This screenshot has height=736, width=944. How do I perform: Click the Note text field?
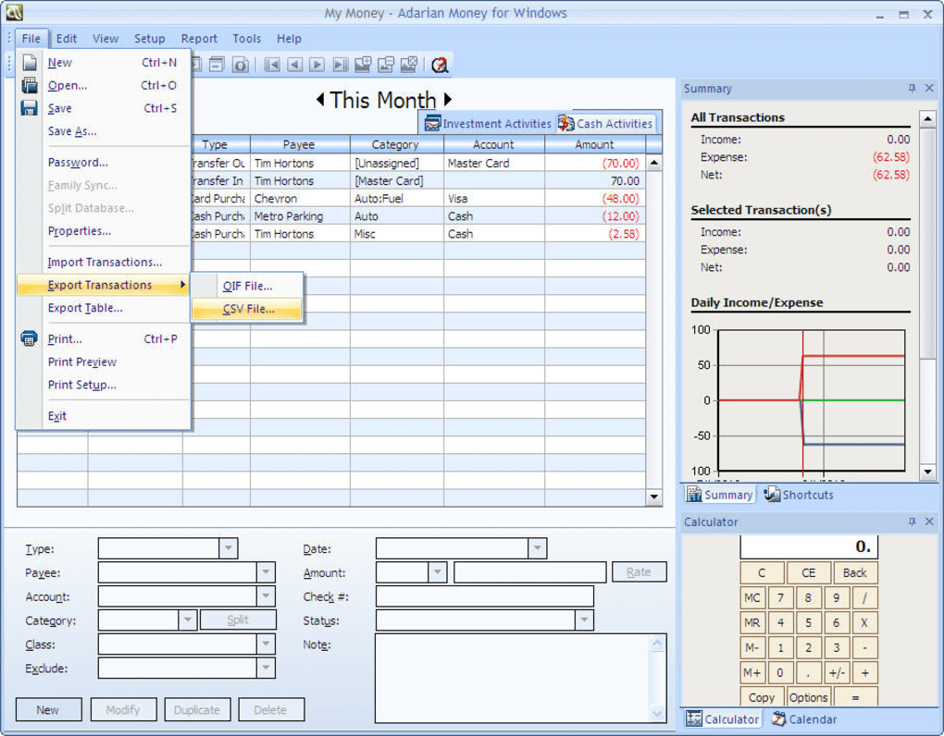[513, 677]
